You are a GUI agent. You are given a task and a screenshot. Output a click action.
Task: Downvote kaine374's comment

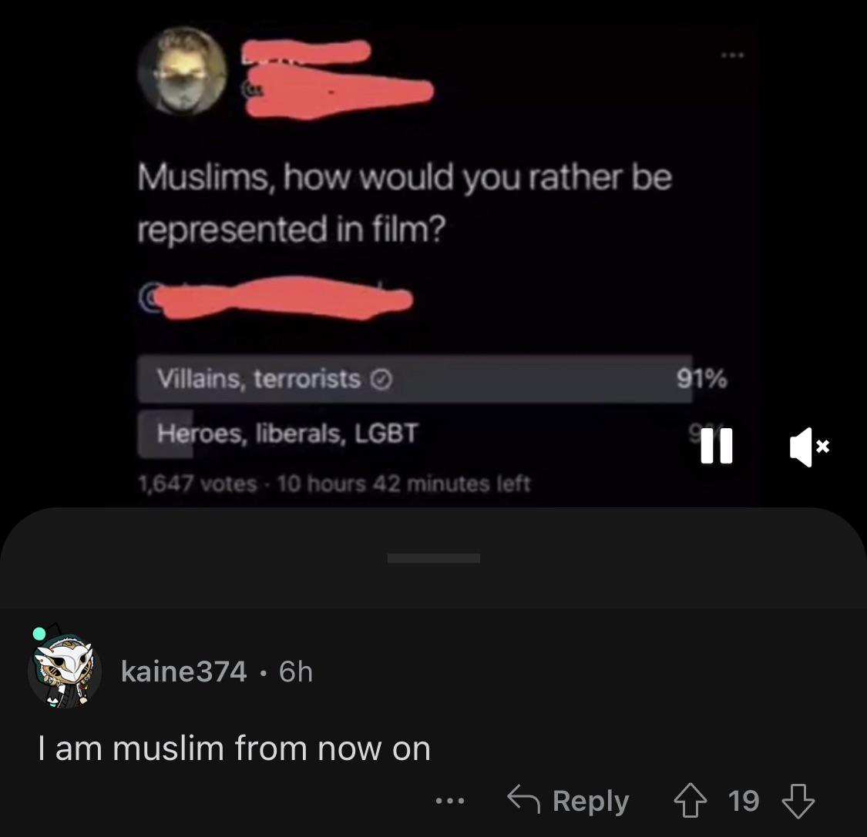[x=798, y=801]
